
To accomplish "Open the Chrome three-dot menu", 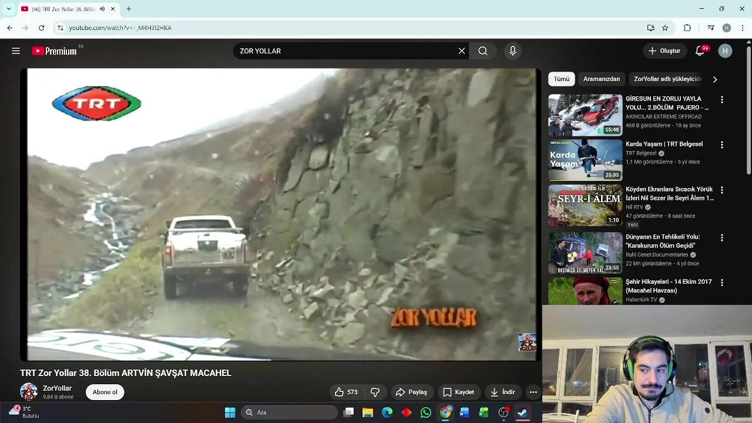I will [x=743, y=28].
